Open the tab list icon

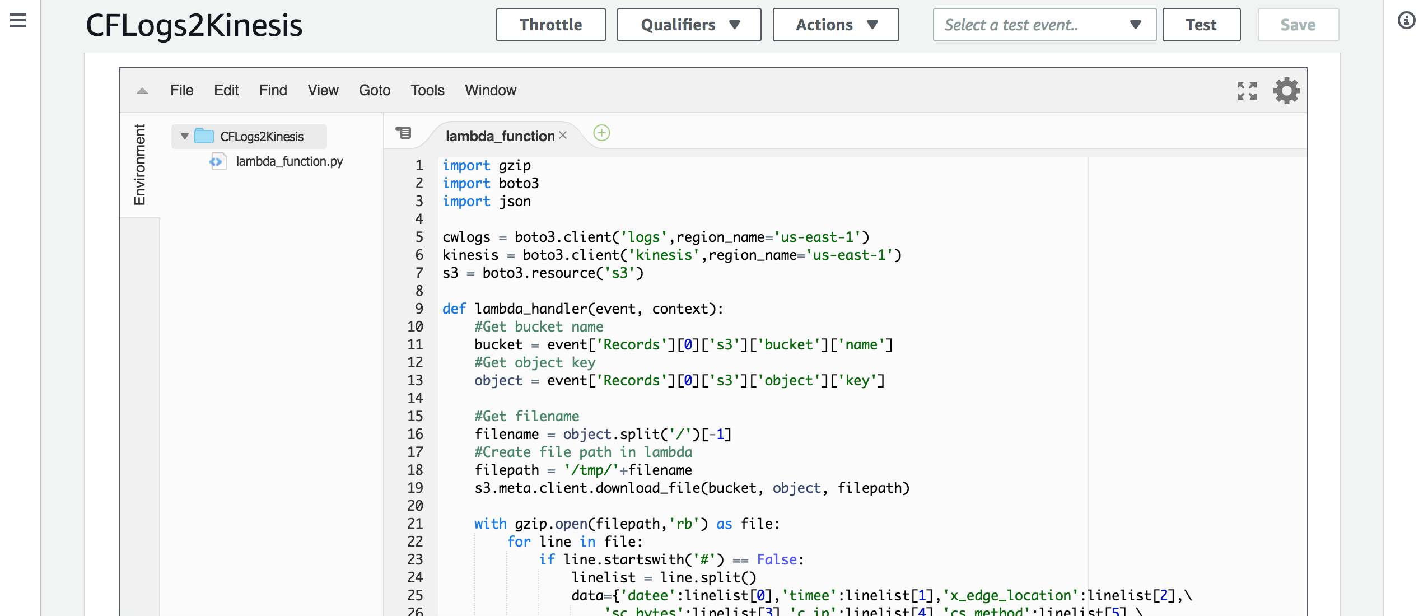point(403,133)
